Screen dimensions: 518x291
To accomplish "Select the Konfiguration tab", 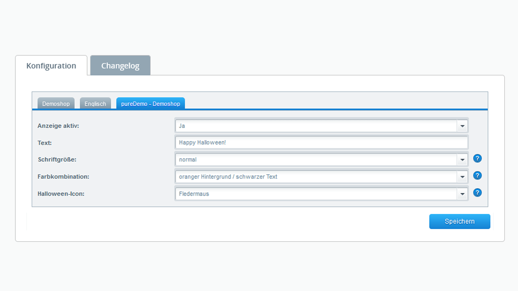I will pyautogui.click(x=51, y=65).
